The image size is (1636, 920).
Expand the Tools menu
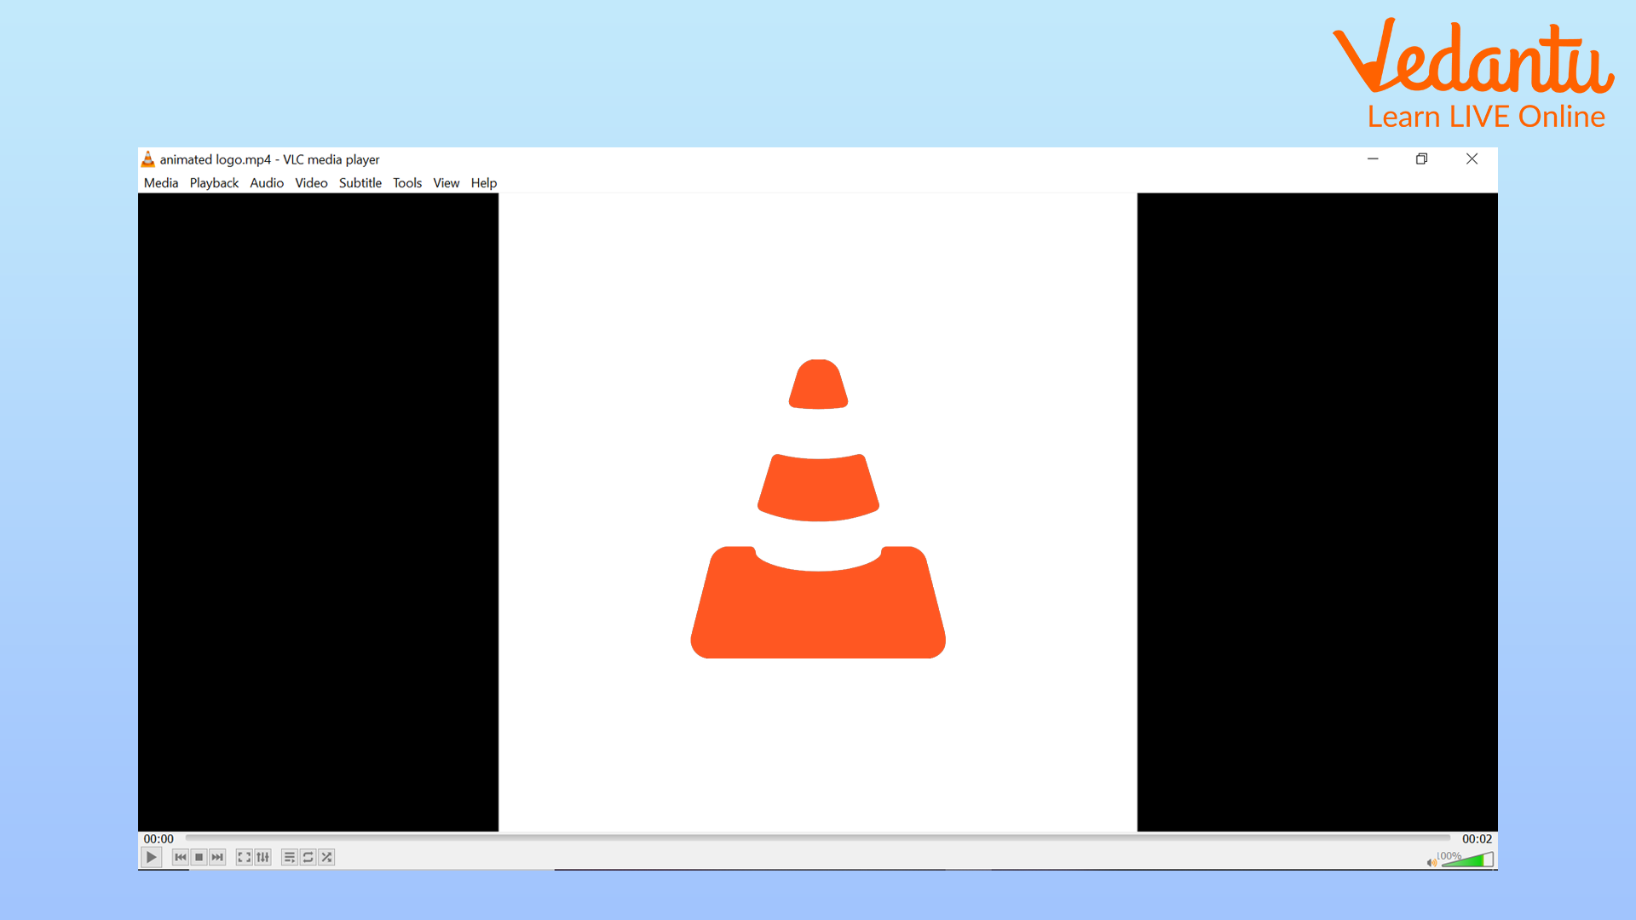coord(407,183)
